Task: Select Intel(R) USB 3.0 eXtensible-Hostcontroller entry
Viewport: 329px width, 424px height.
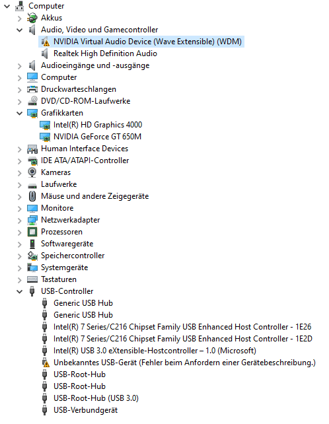Action: pyautogui.click(x=155, y=351)
